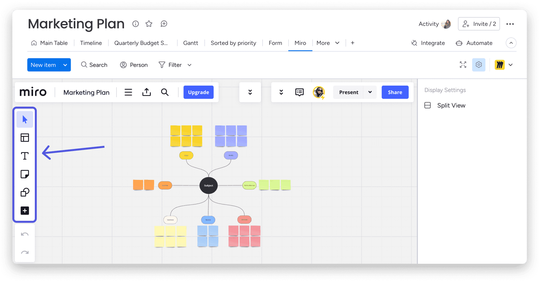The image size is (539, 282).
Task: Switch to the Gantt view
Action: pos(191,43)
